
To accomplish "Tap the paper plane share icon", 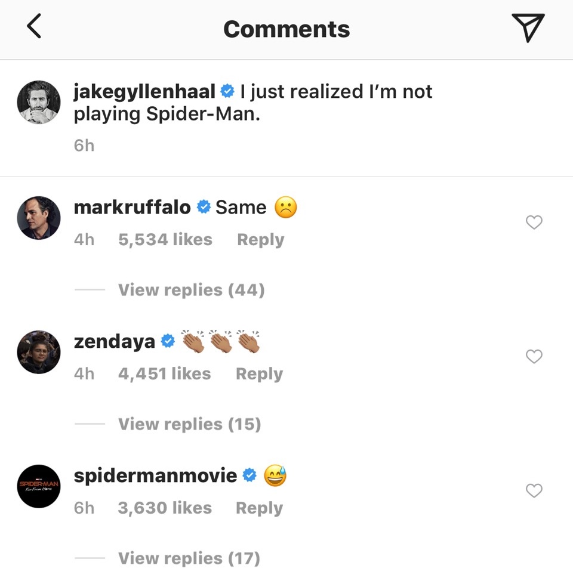I will click(528, 28).
